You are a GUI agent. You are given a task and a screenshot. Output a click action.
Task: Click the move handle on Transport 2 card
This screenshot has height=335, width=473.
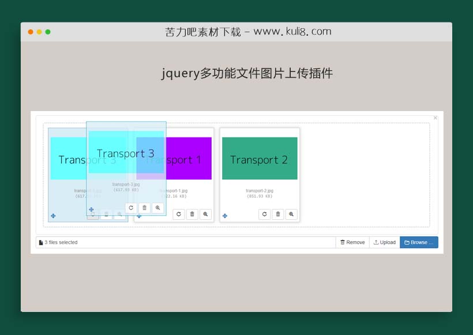225,216
